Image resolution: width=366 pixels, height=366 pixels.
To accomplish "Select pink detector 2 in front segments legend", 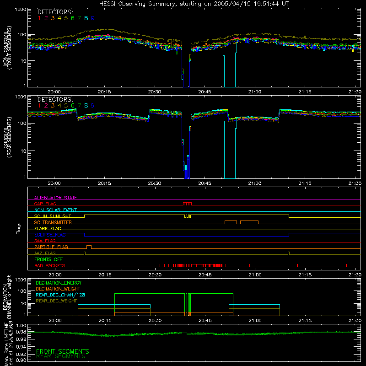I will pyautogui.click(x=46, y=18).
